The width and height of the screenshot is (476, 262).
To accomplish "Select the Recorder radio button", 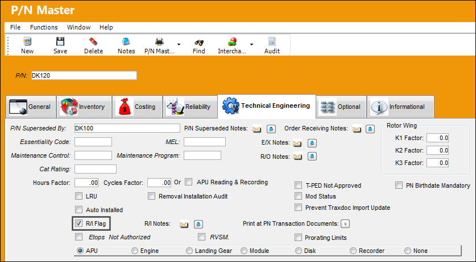I will coord(353,251).
